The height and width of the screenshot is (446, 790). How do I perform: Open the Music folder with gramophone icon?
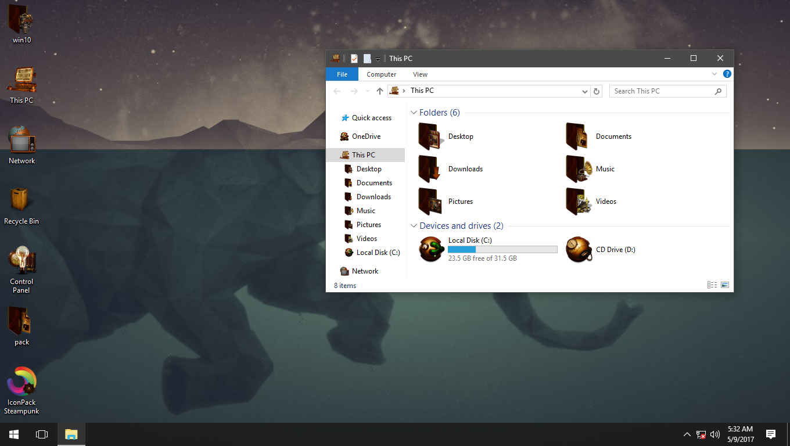[605, 168]
